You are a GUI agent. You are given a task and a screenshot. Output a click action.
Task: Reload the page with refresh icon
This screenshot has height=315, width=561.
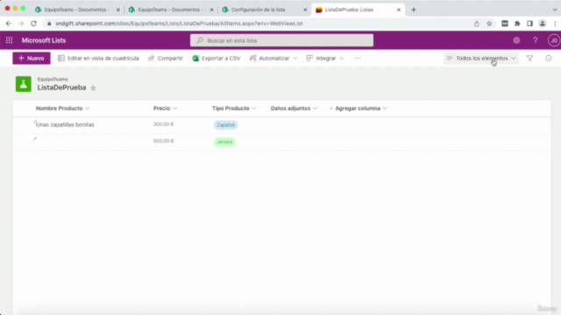33,24
